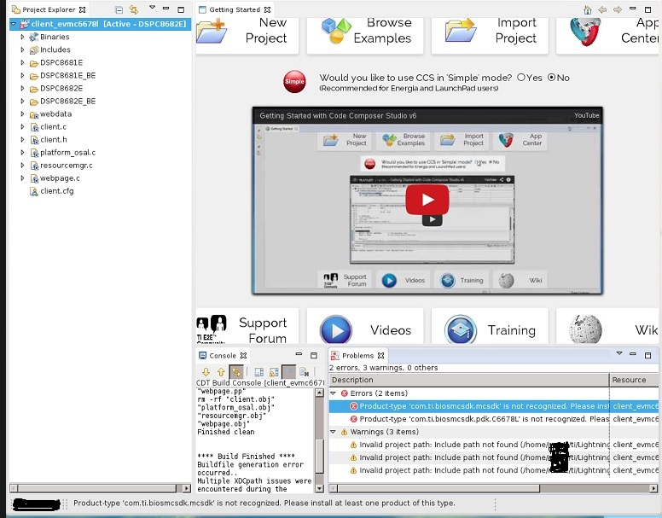Minimize the Project Explorer panel

point(165,9)
